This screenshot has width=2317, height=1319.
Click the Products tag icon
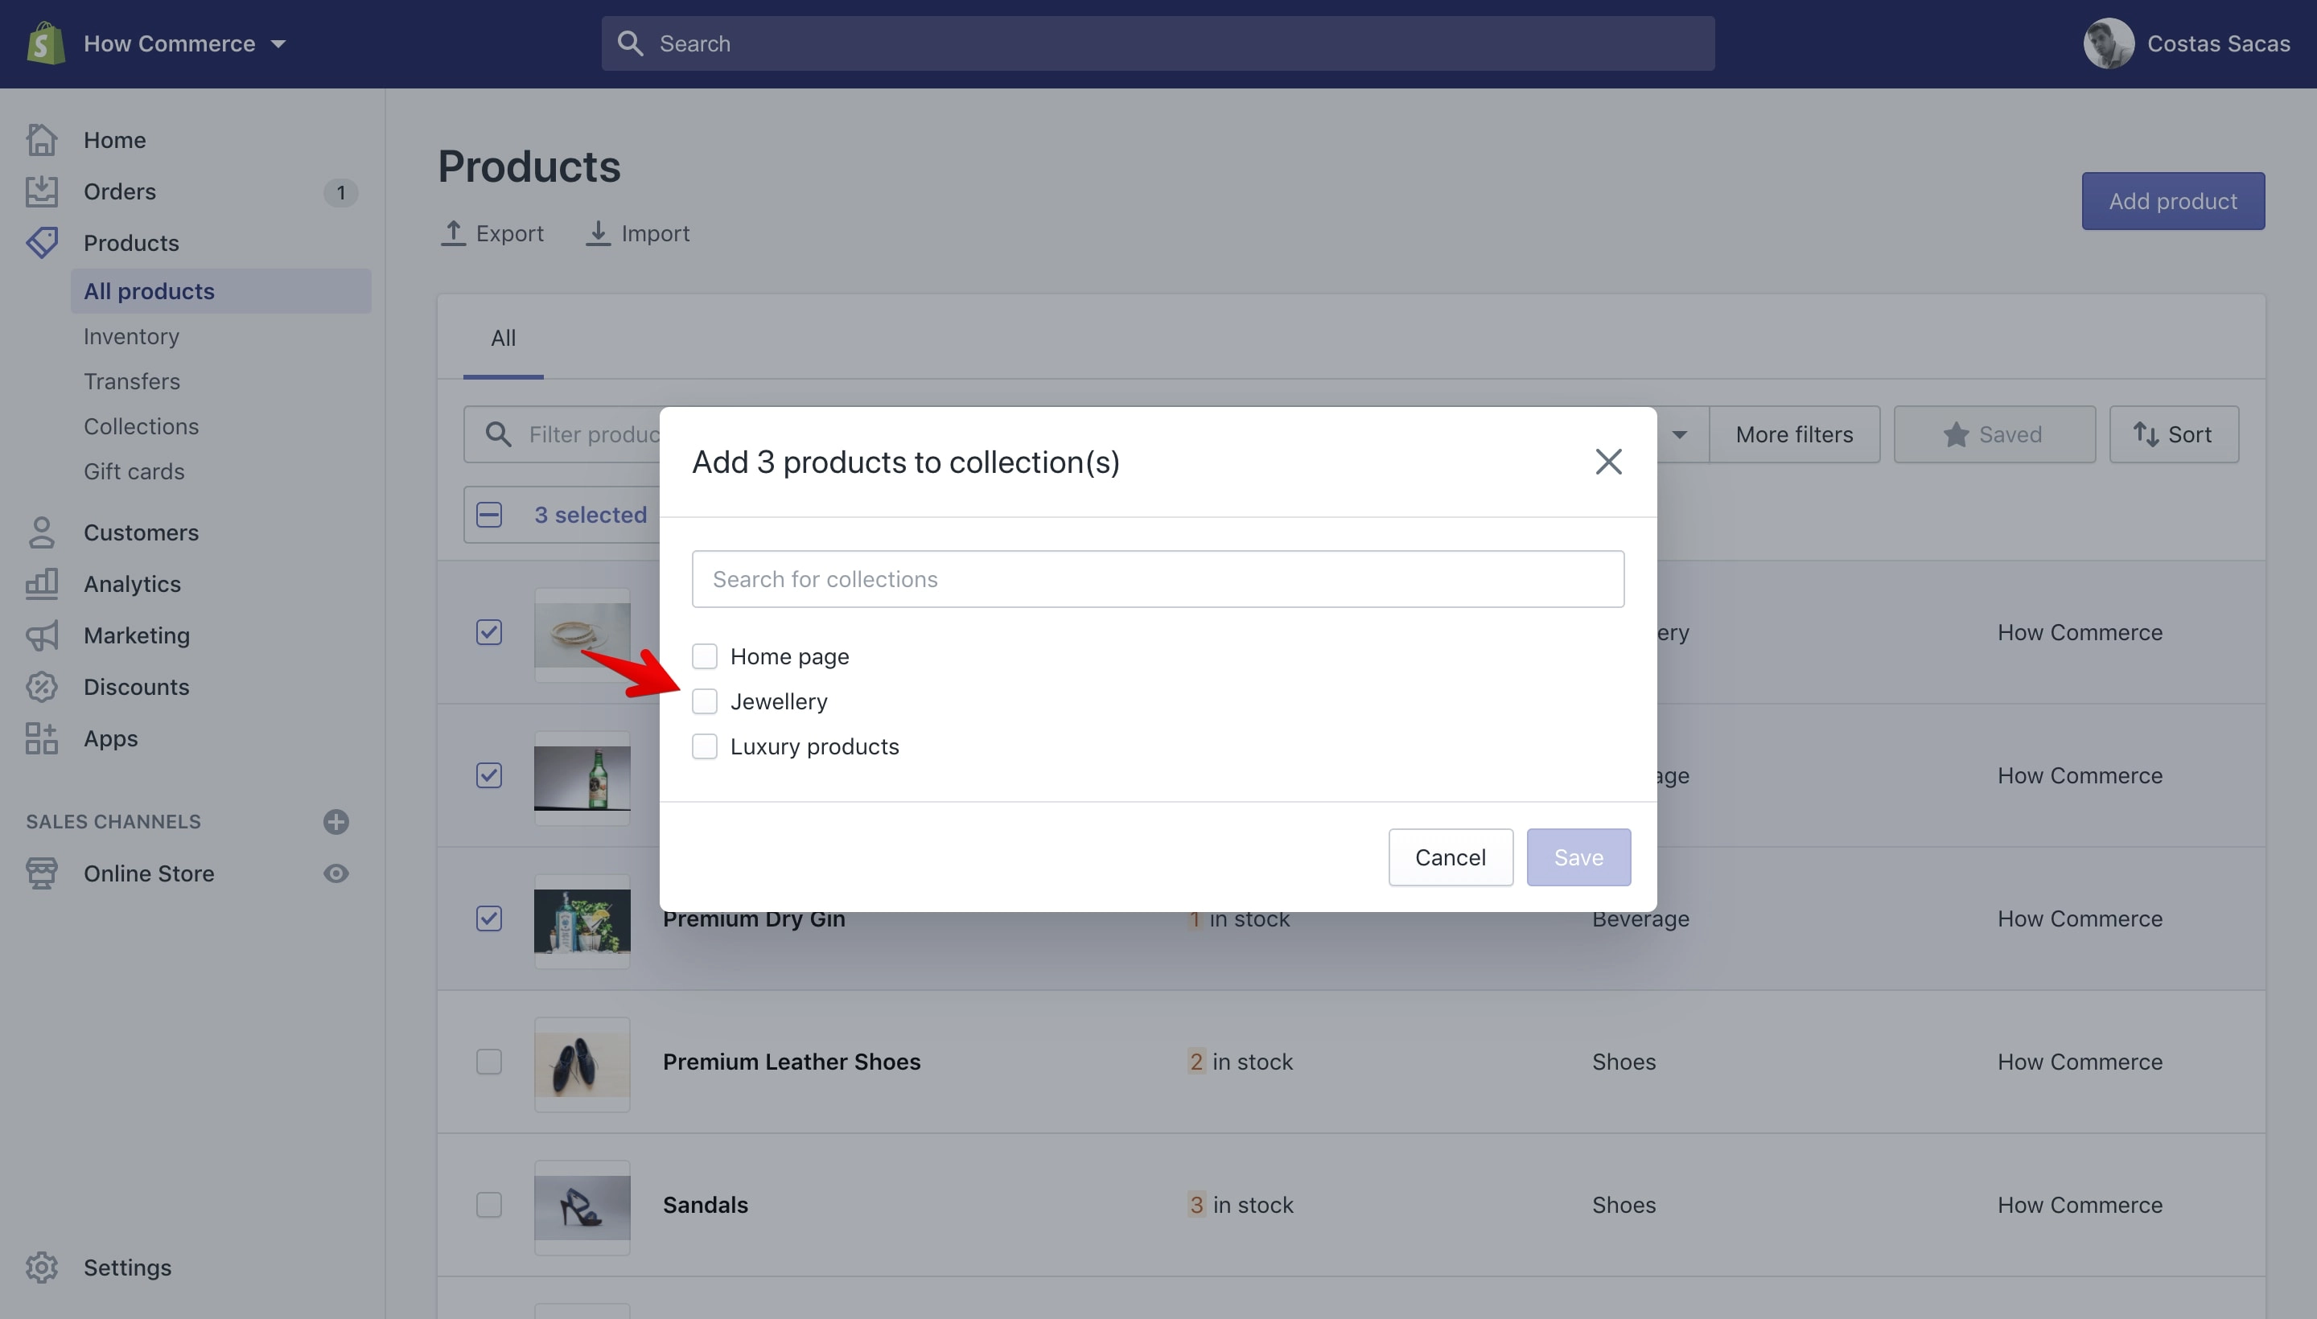[x=42, y=243]
